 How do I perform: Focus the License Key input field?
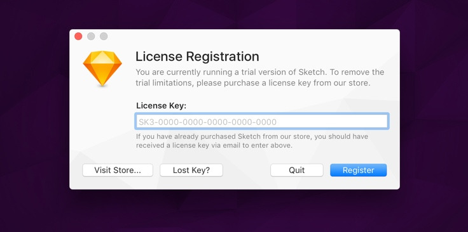point(262,121)
